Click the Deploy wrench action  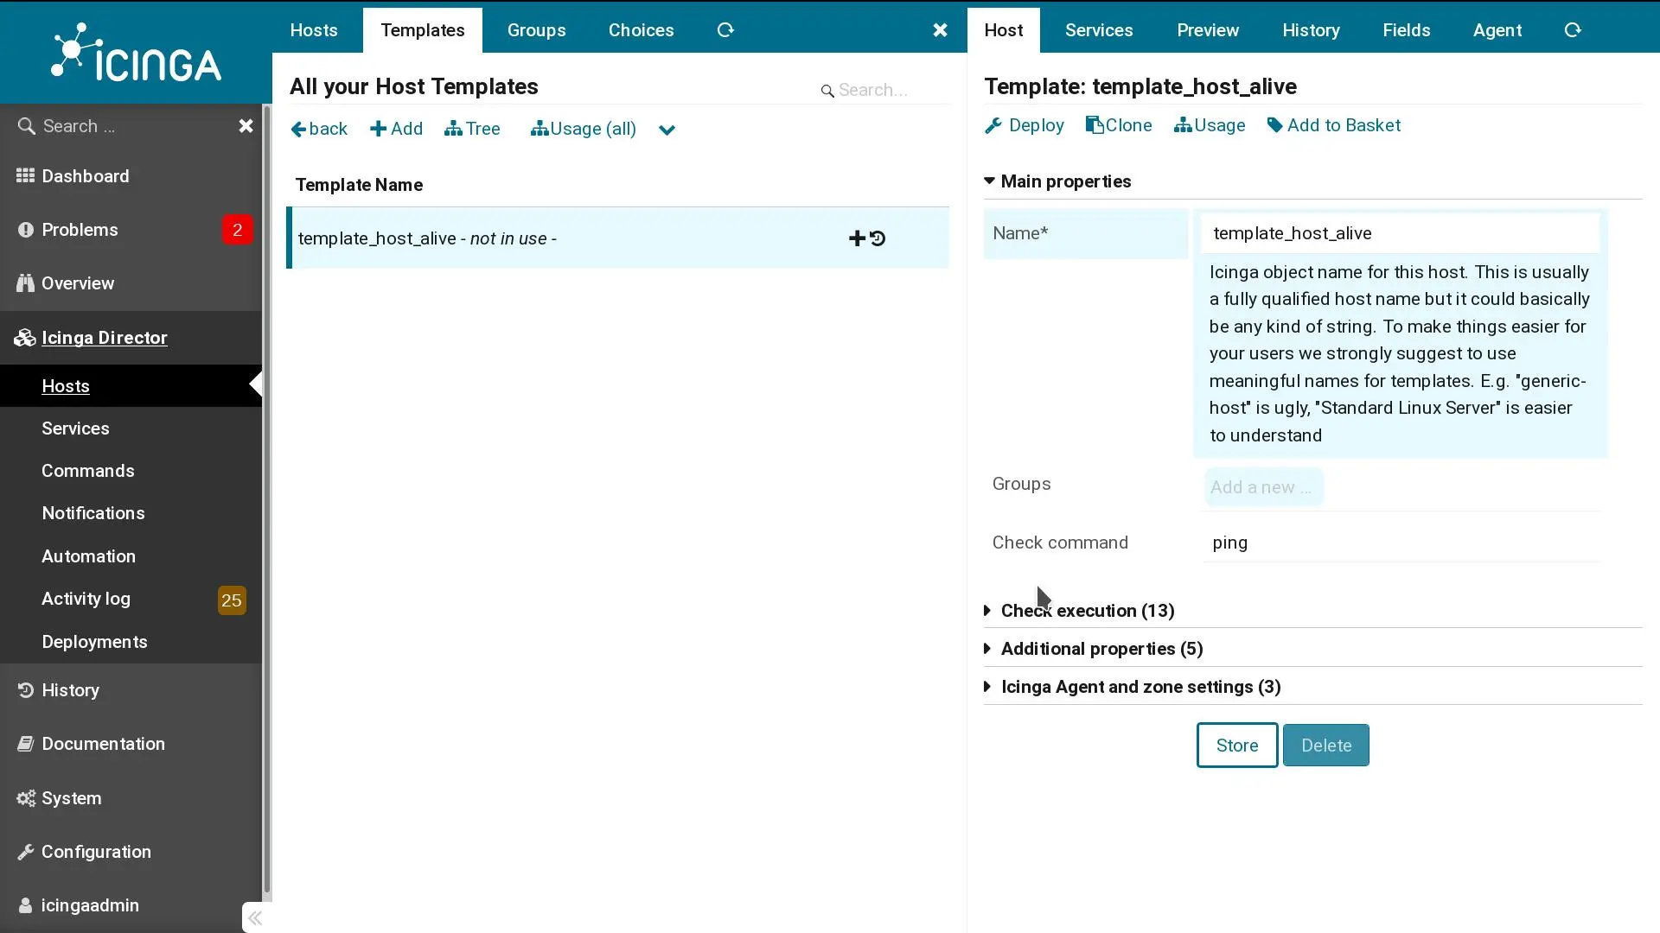1025,125
